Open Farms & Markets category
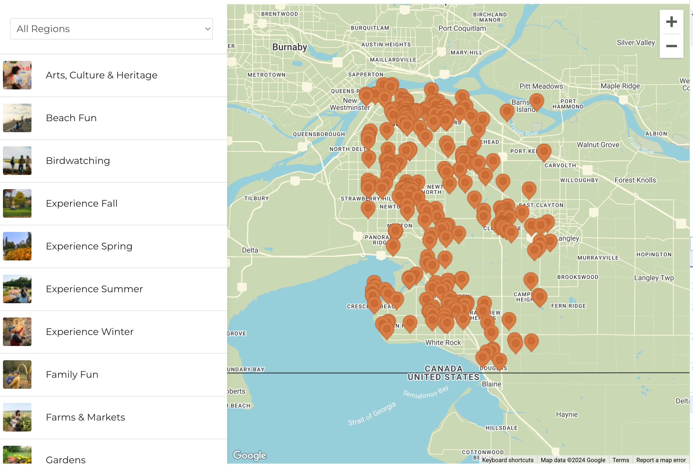Image resolution: width=693 pixels, height=471 pixels. (85, 417)
